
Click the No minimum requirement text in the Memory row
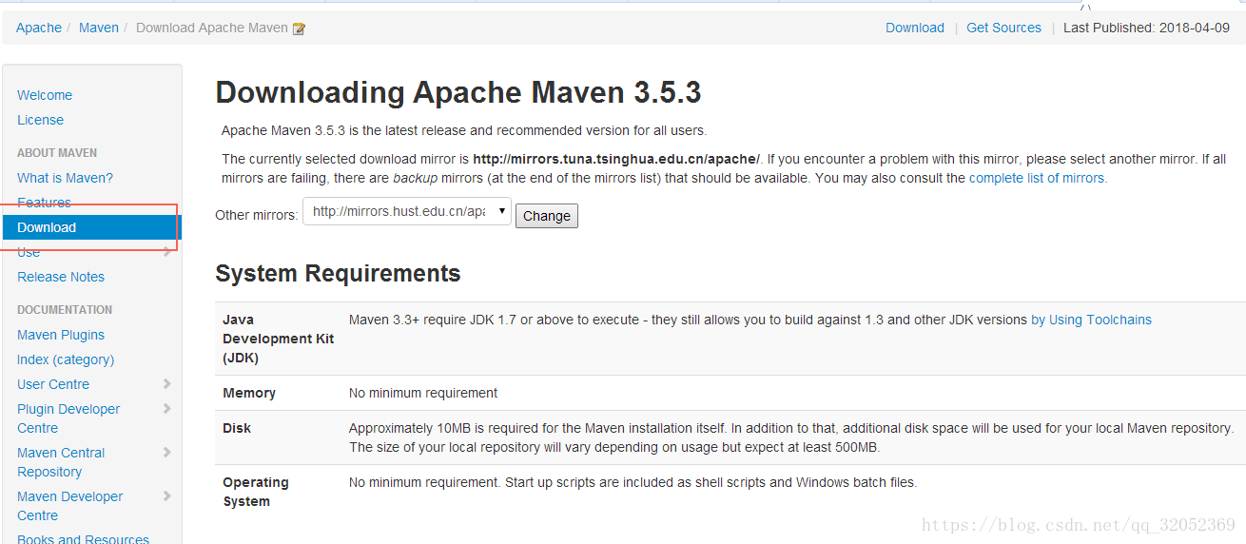(423, 393)
